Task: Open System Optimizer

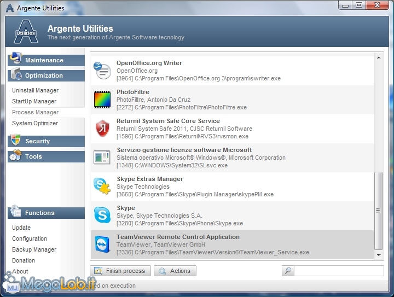Action: 35,123
